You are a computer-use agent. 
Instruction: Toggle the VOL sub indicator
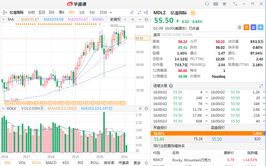tap(22, 163)
